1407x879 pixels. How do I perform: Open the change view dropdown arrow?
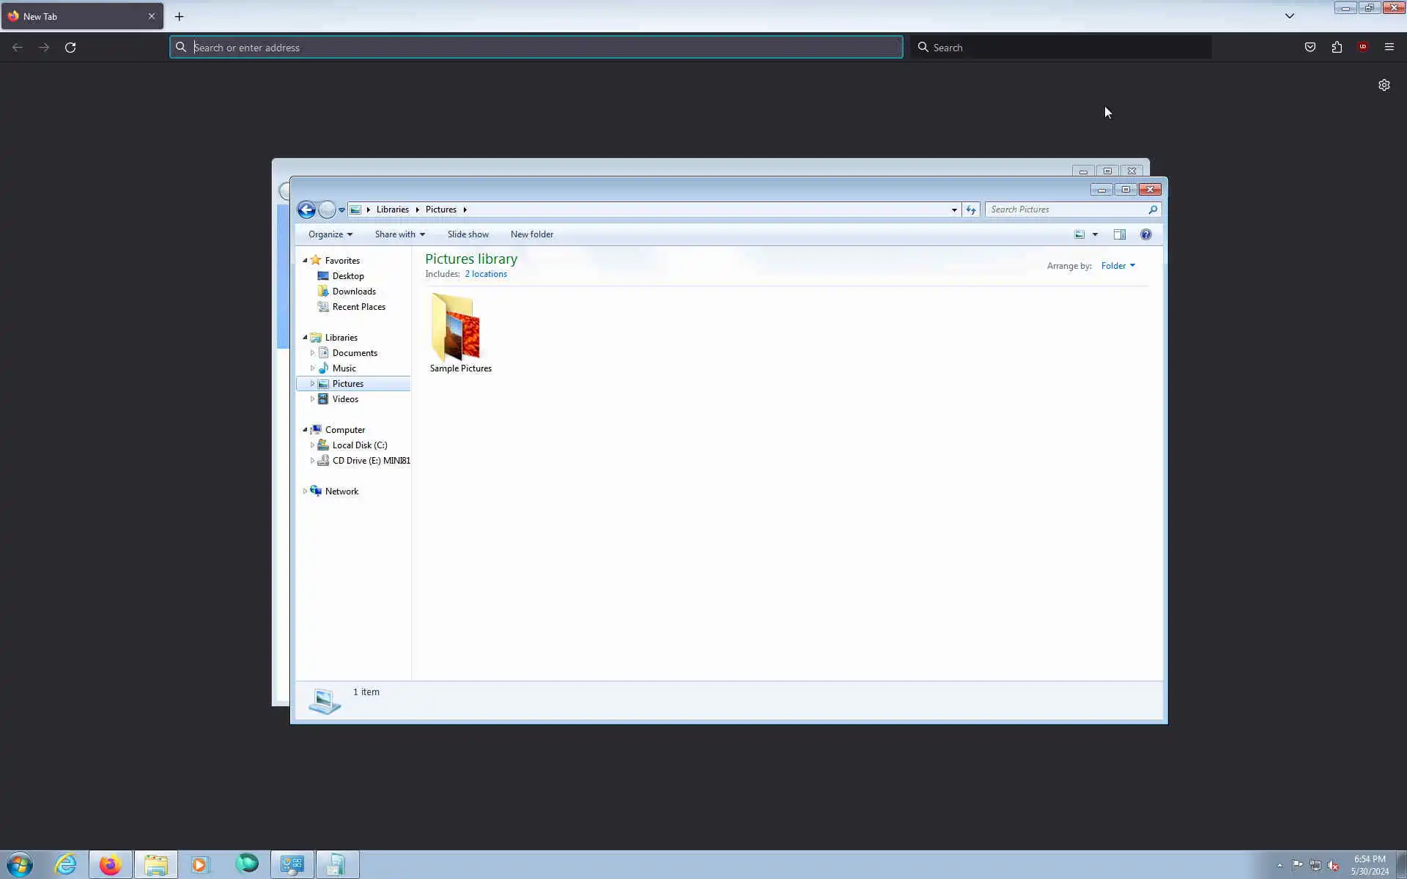[x=1095, y=234]
